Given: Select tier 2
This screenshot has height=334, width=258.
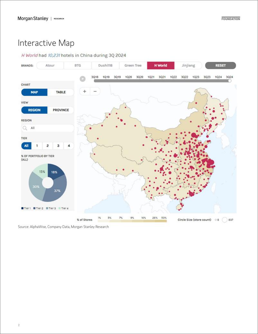Looking at the screenshot, I should (x=47, y=146).
